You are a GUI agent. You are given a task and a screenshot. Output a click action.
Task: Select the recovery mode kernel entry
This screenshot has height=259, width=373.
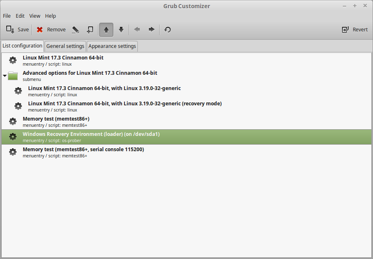[186, 107]
